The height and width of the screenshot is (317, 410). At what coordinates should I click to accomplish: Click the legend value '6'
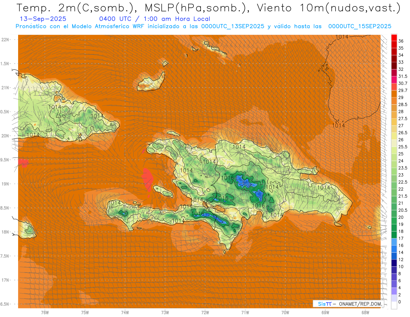pos(400,280)
